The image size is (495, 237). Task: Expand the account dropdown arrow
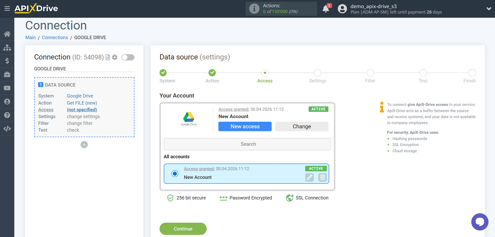(x=489, y=9)
